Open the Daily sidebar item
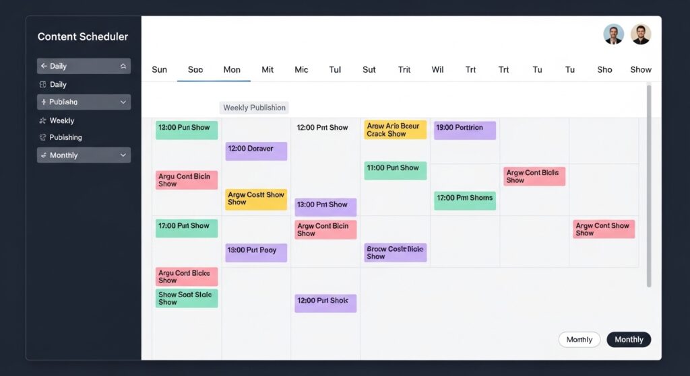 point(58,84)
